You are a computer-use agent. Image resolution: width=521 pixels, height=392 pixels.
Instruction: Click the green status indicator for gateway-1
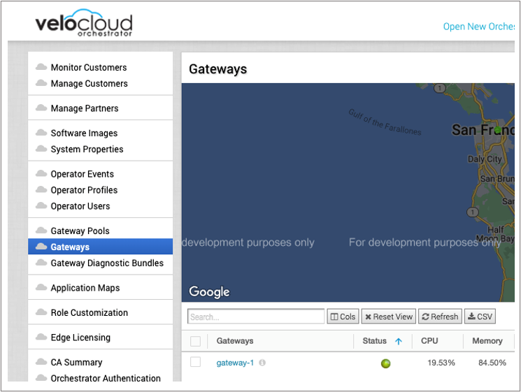(385, 363)
